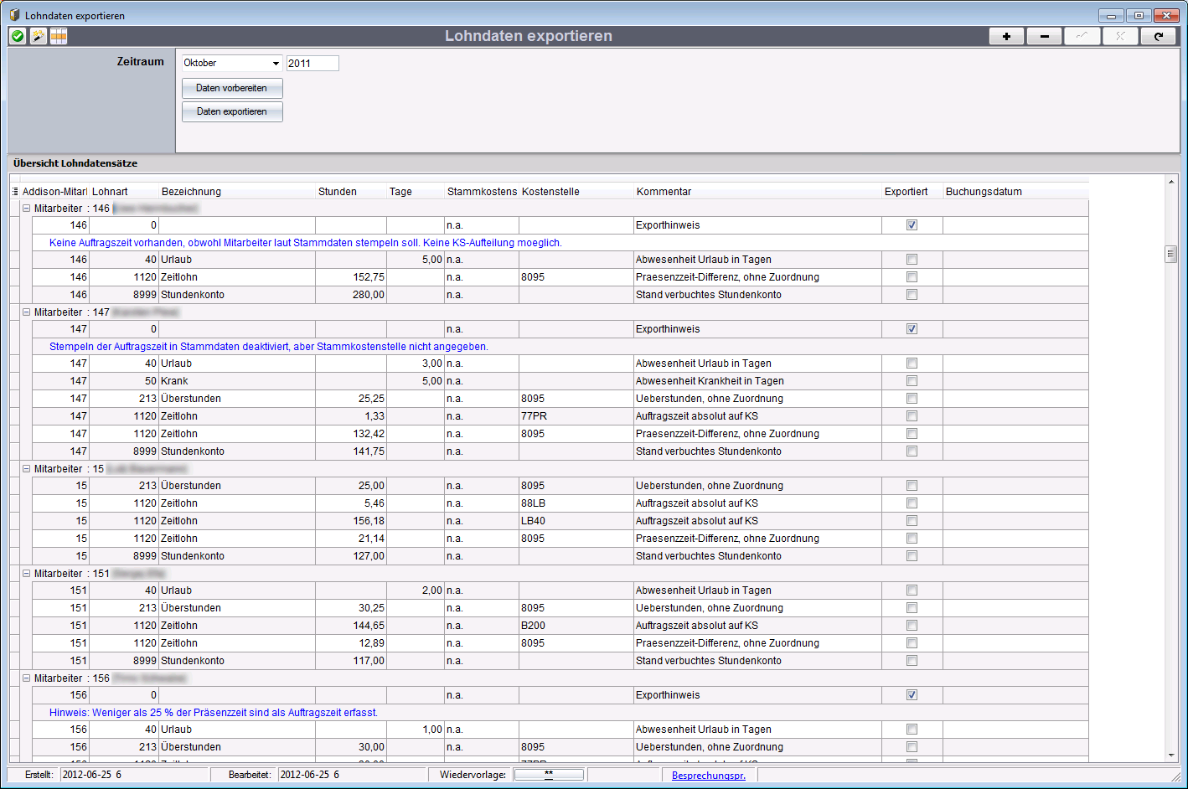
Task: Open the Besprechungspr. link
Action: 709,776
